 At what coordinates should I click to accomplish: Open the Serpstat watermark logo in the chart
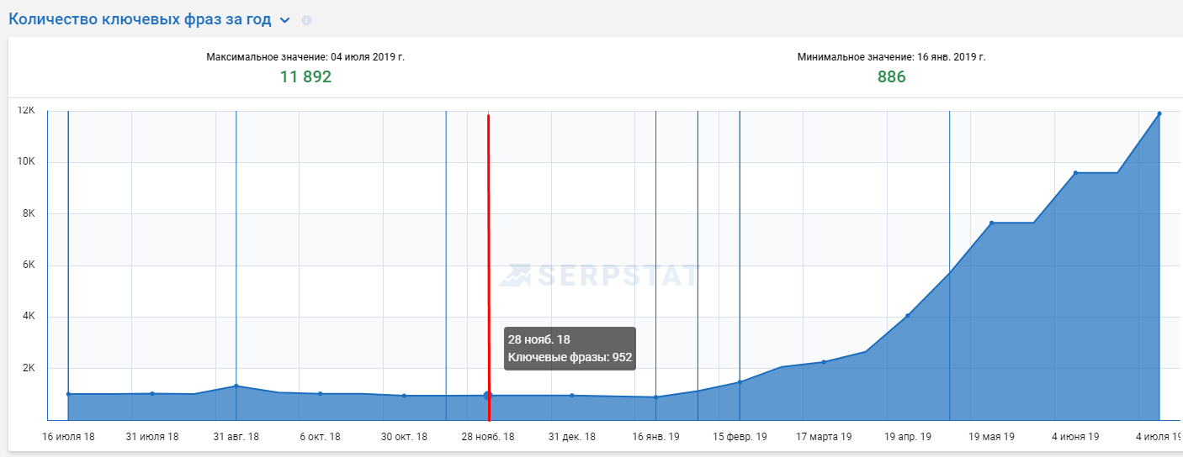pyautogui.click(x=598, y=275)
